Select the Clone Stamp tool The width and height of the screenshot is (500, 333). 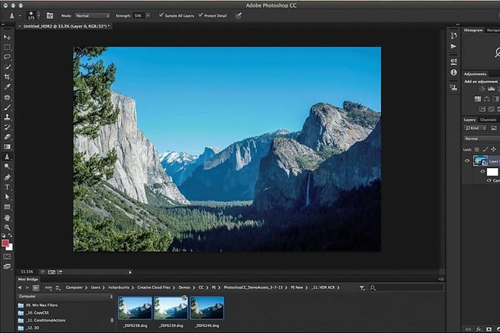tap(7, 117)
